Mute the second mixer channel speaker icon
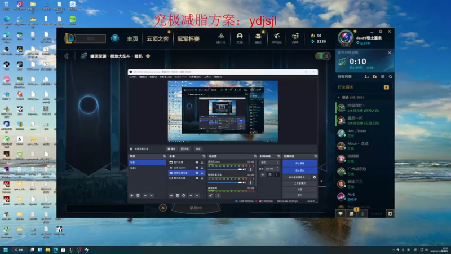Image resolution: width=451 pixels, height=254 pixels. 244,182
